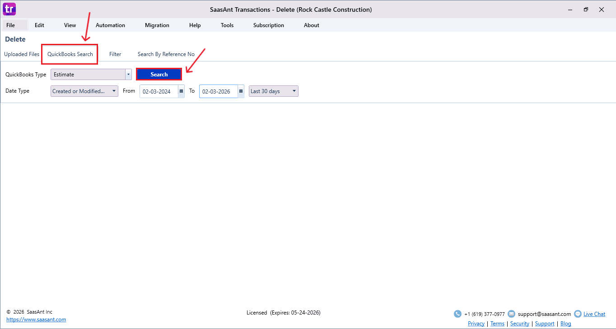Image resolution: width=616 pixels, height=329 pixels.
Task: Open the Date Type dropdown
Action: tap(114, 91)
